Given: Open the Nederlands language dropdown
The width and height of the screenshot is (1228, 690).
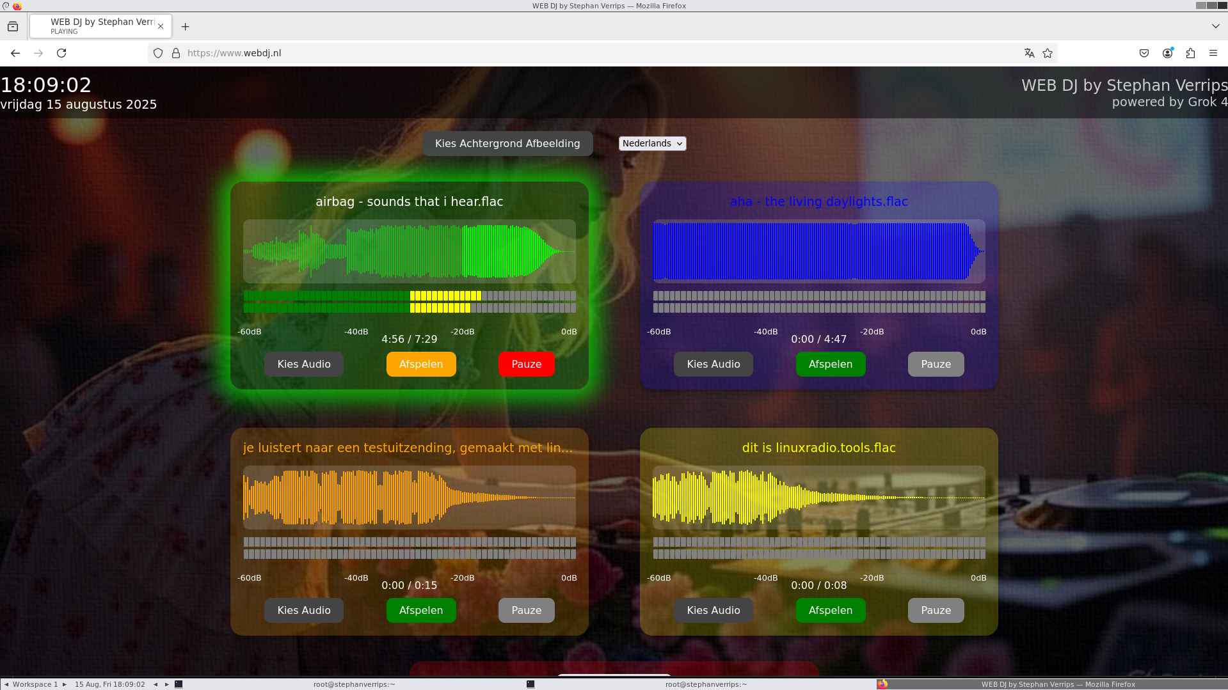Looking at the screenshot, I should 652,143.
